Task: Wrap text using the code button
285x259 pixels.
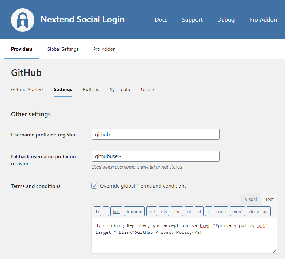Action: click(221, 211)
